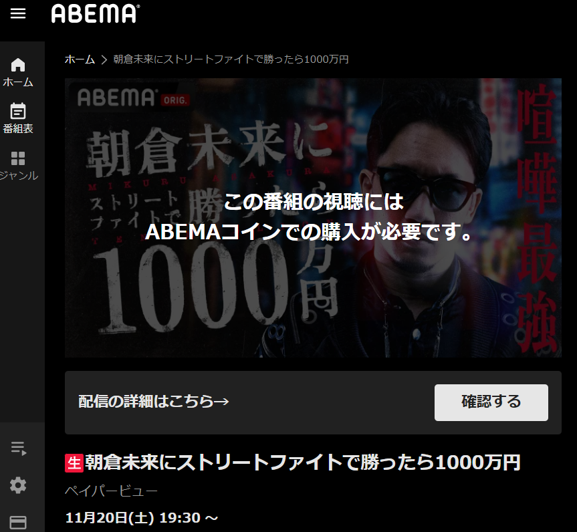577x532 pixels.
Task: Click the 確認する button
Action: [x=491, y=402]
